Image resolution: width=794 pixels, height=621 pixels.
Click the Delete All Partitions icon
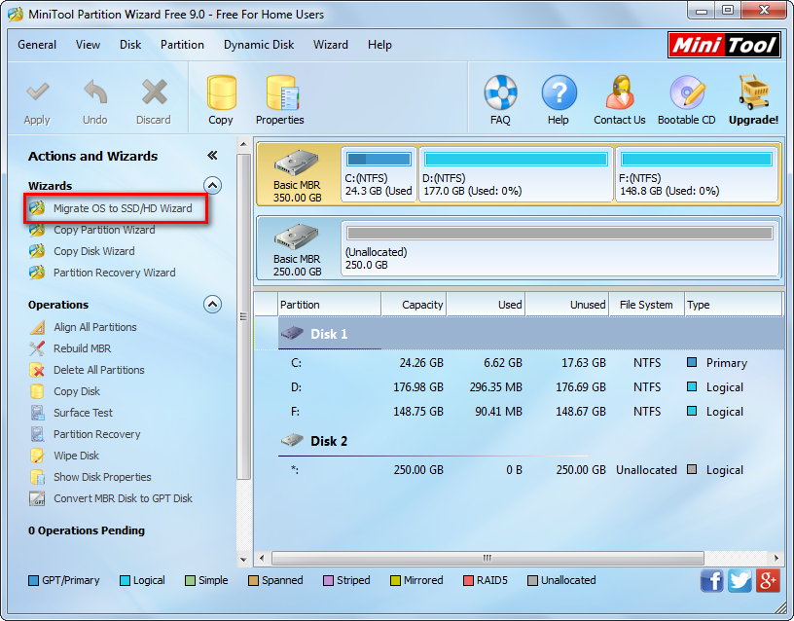(x=37, y=370)
